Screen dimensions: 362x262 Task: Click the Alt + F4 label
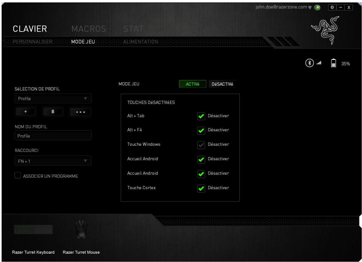click(135, 130)
